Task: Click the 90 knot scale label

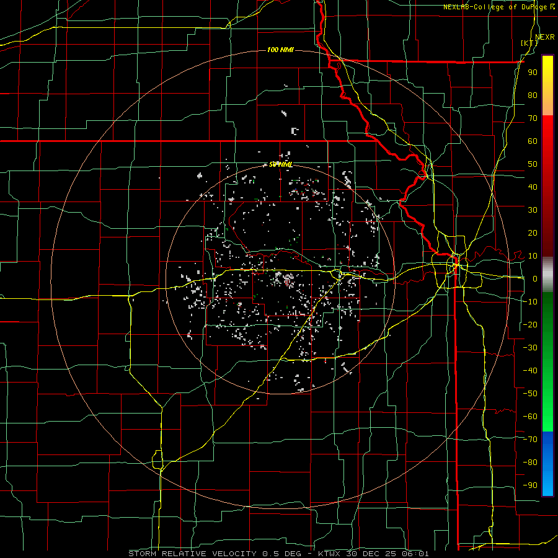Action: [x=533, y=73]
